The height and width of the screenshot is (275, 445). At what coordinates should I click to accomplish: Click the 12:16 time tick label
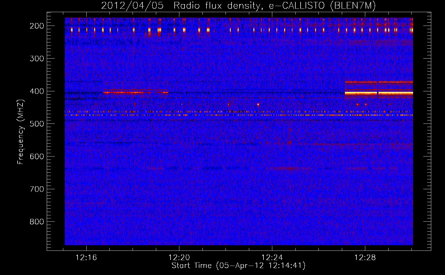(x=86, y=258)
